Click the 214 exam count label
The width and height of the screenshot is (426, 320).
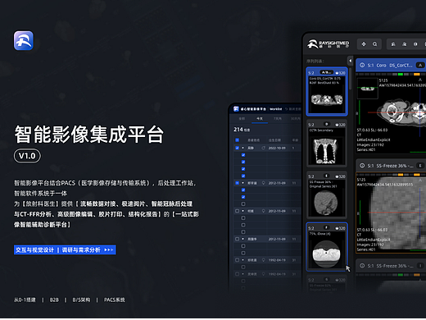[x=242, y=130]
